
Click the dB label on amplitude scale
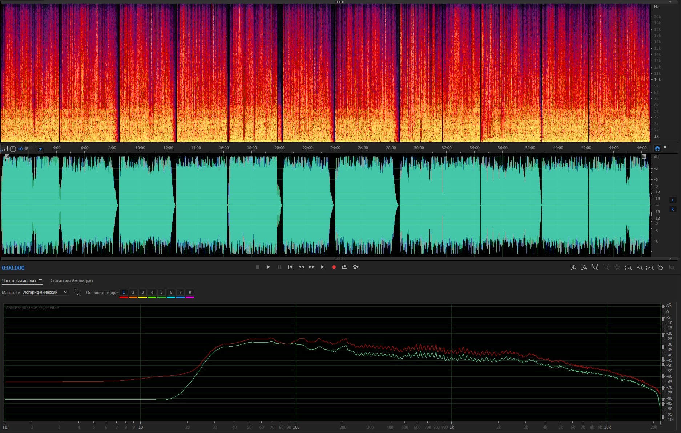[x=656, y=156]
